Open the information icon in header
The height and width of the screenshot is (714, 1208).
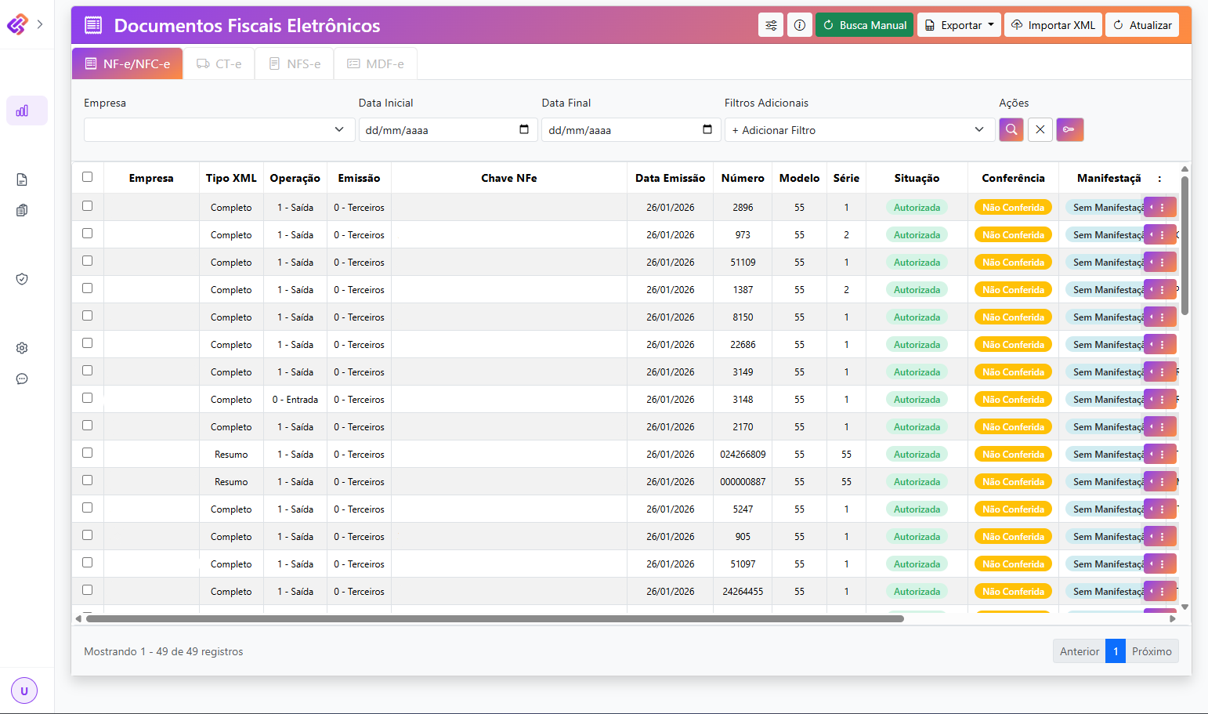point(799,25)
